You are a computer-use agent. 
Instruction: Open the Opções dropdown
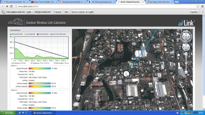[194, 12]
